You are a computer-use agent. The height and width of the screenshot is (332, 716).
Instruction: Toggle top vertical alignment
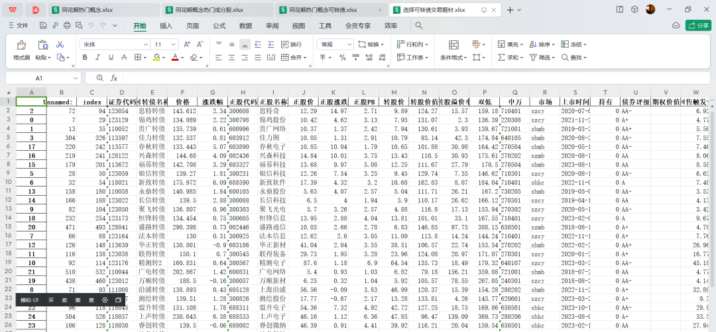(x=219, y=44)
